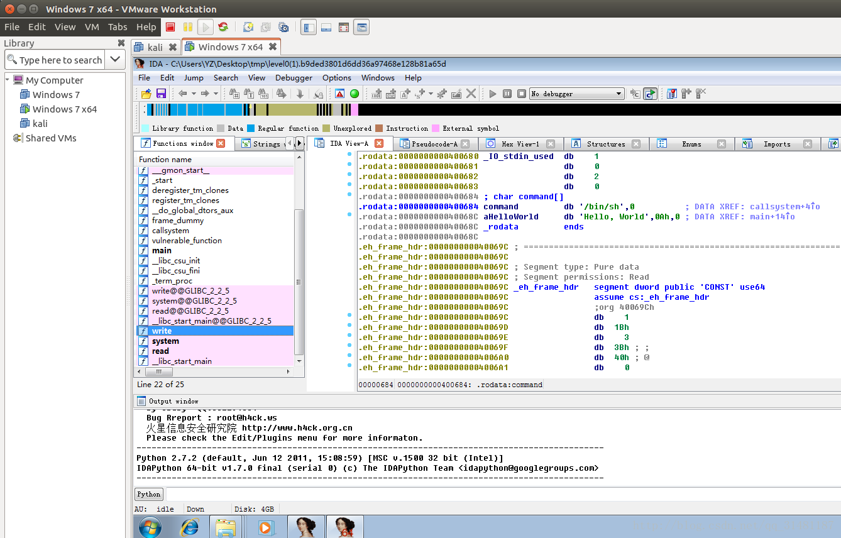Click the convert to CODE icon
This screenshot has width=841, height=538.
tap(377, 94)
